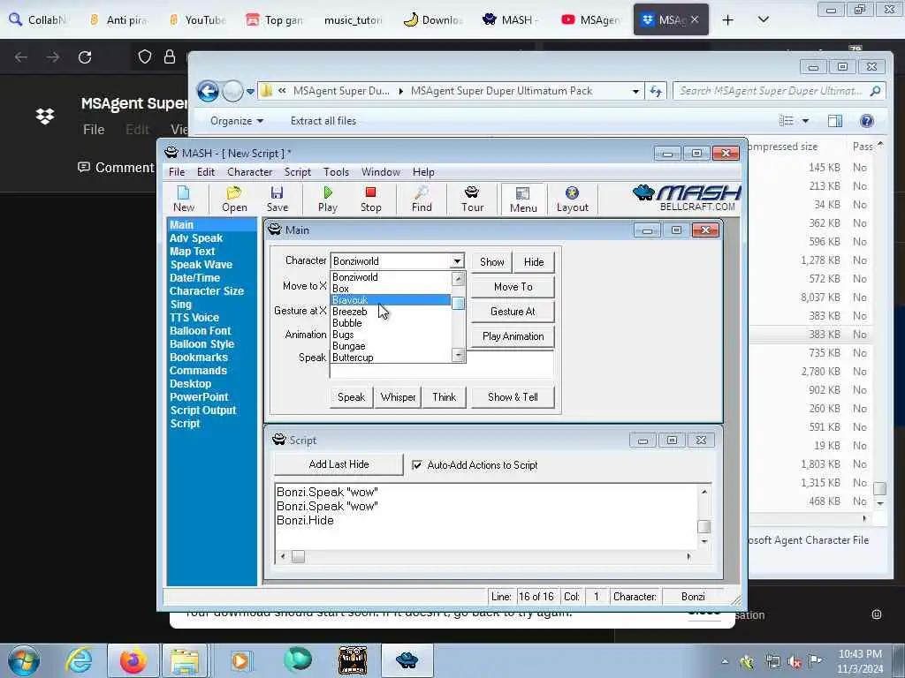905x678 pixels.
Task: Change the Explorer view with the views icon
Action: (786, 120)
